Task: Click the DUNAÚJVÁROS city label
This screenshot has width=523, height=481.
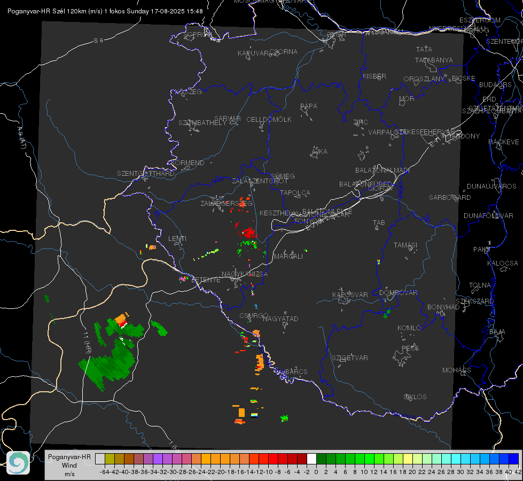Action: point(491,187)
